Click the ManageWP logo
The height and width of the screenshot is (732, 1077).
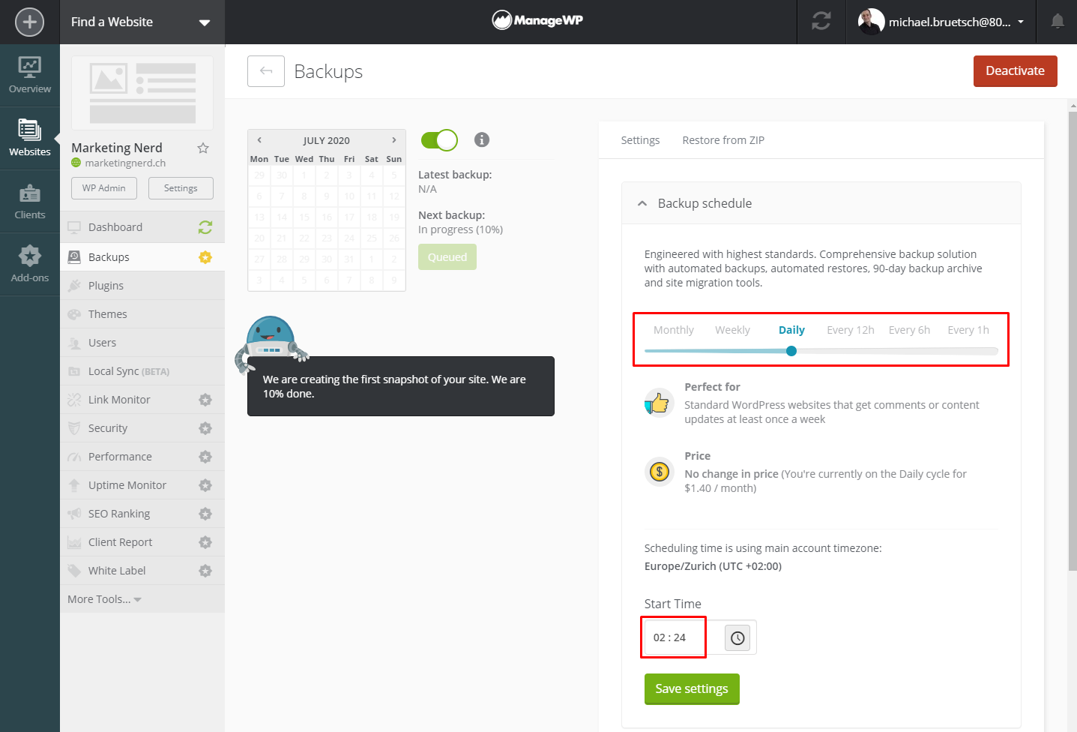pos(537,21)
